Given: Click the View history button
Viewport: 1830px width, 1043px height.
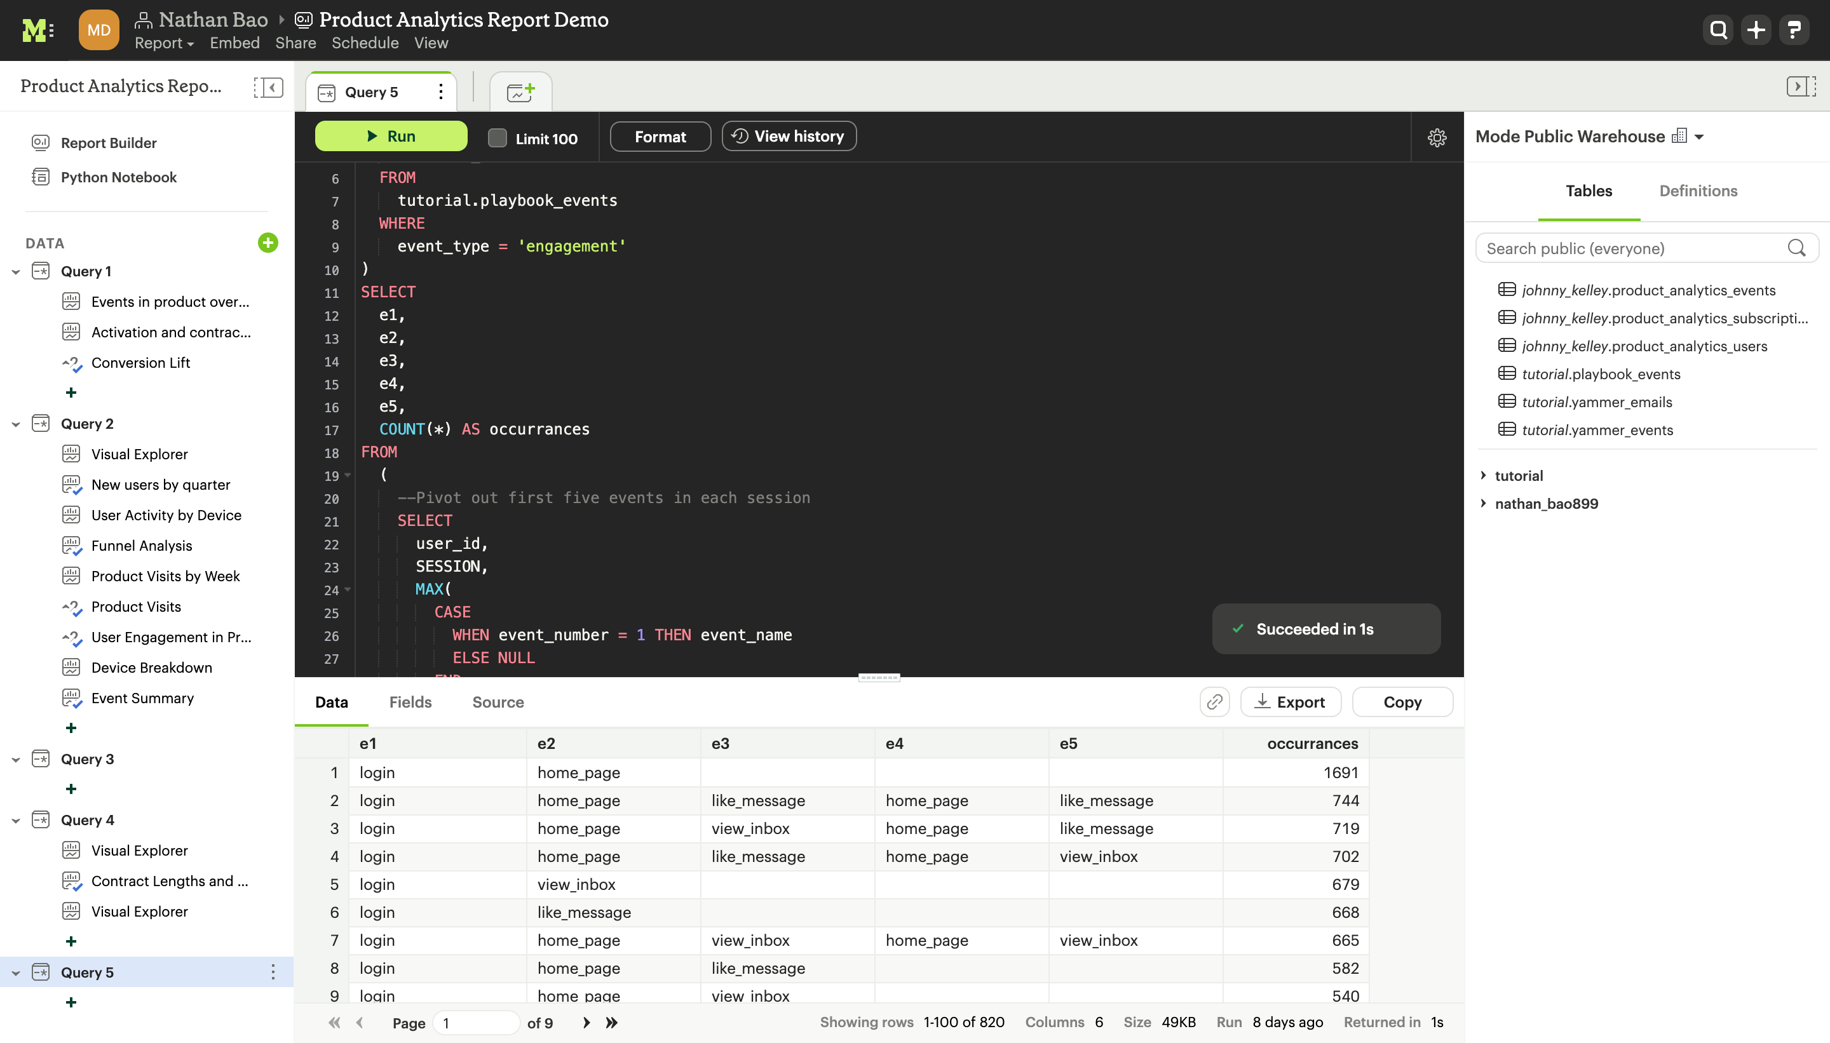Looking at the screenshot, I should (x=789, y=136).
